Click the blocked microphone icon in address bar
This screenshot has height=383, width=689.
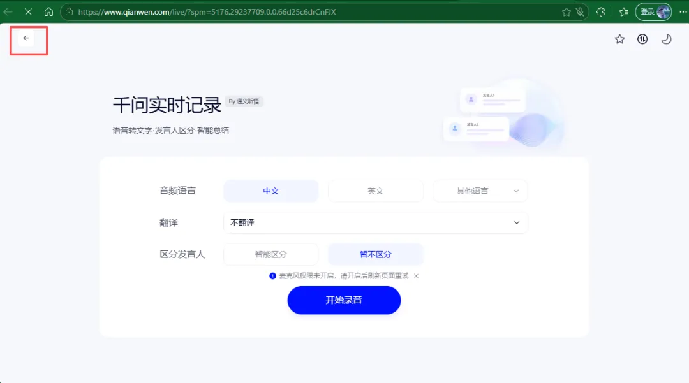point(580,12)
